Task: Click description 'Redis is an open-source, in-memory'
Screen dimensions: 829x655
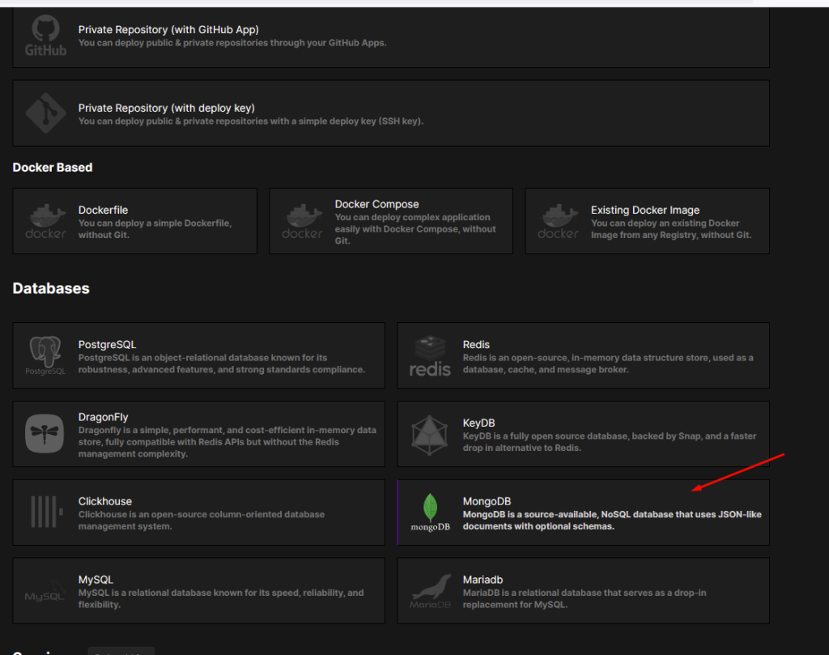Action: [x=608, y=364]
